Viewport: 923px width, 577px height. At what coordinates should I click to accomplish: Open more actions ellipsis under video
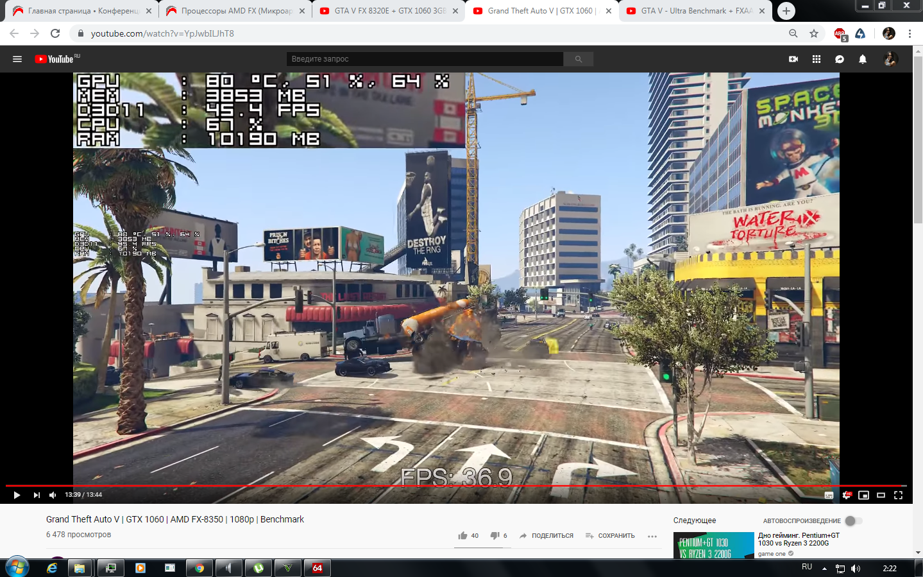(652, 536)
